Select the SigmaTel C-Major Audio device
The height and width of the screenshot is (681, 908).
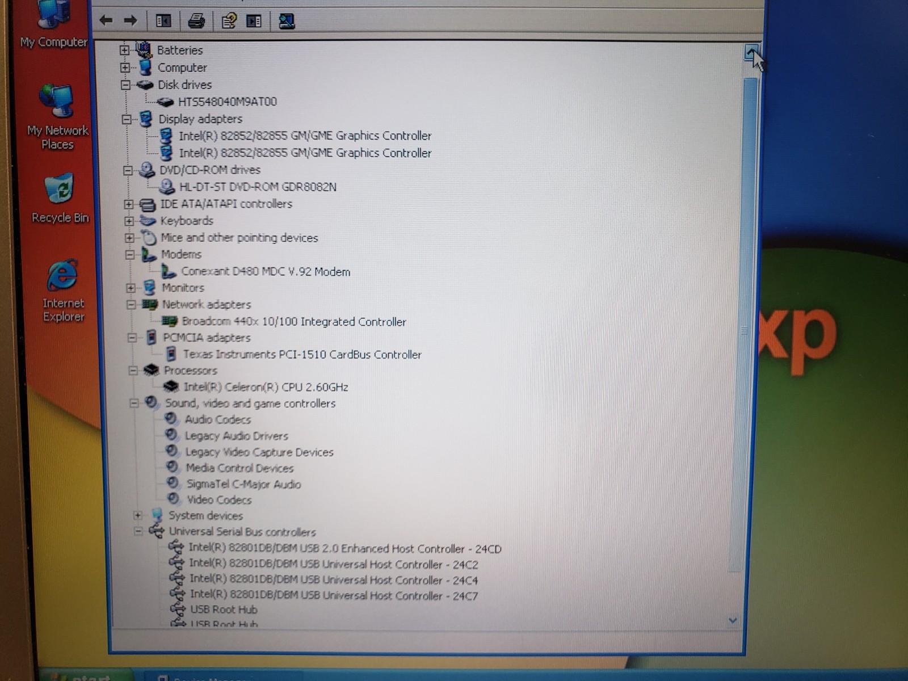click(243, 484)
